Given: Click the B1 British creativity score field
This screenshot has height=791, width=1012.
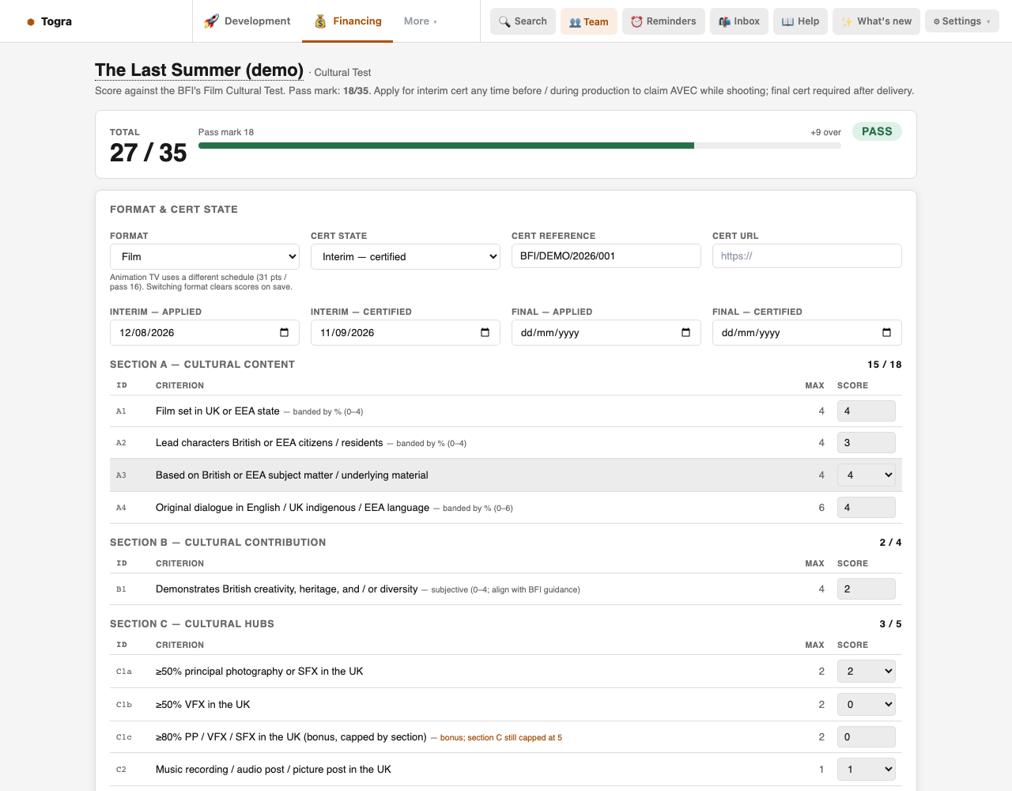Looking at the screenshot, I should point(867,589).
